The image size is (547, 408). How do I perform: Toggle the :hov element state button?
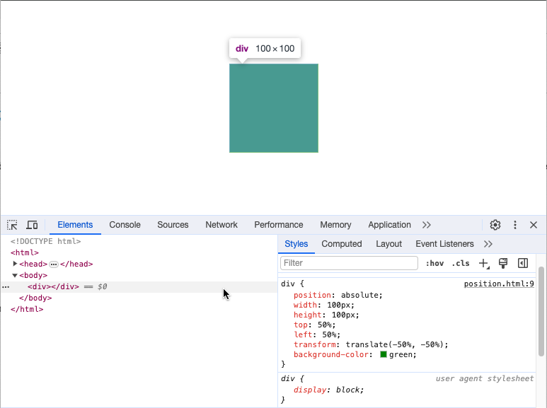point(434,263)
